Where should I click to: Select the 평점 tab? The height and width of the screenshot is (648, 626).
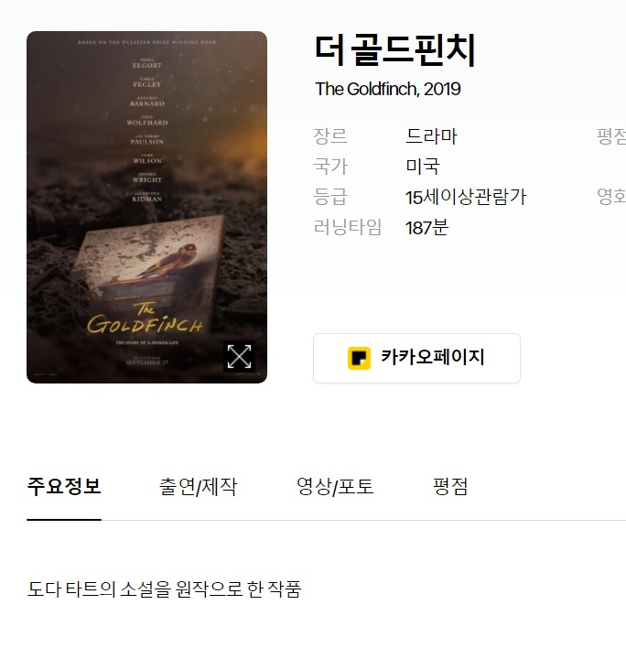(x=450, y=486)
